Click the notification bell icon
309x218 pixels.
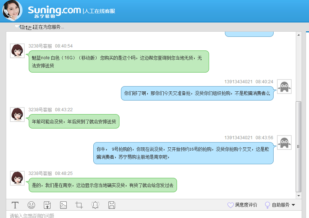(x=96, y=205)
